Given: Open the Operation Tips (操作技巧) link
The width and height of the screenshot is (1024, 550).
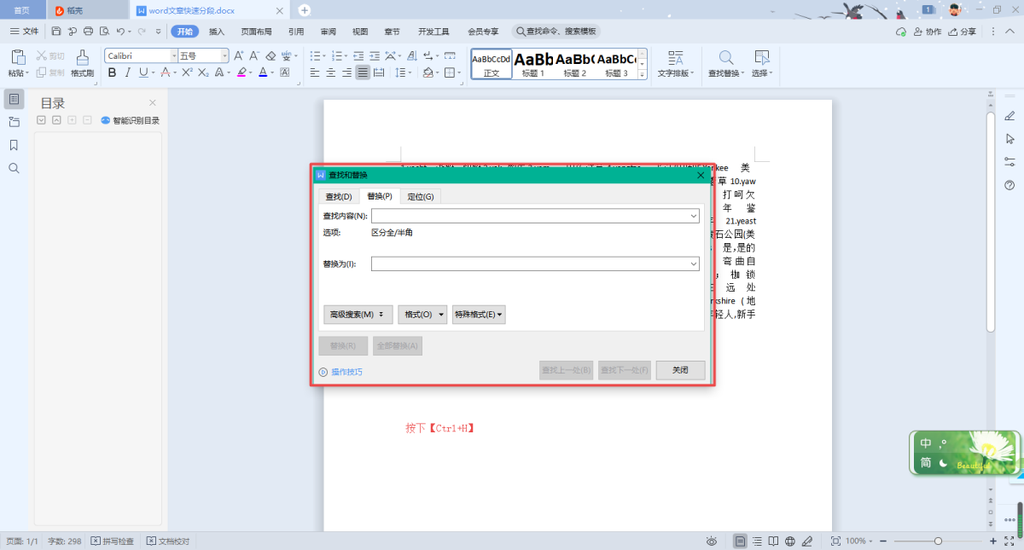Looking at the screenshot, I should point(346,372).
